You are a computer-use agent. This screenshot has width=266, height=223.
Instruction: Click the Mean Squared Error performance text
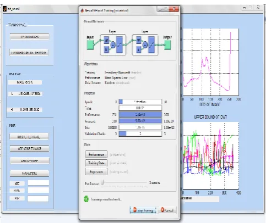click(116, 78)
